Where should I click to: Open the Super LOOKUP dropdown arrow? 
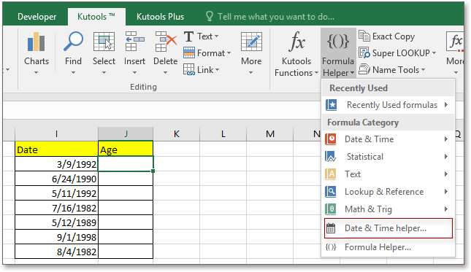pos(434,53)
